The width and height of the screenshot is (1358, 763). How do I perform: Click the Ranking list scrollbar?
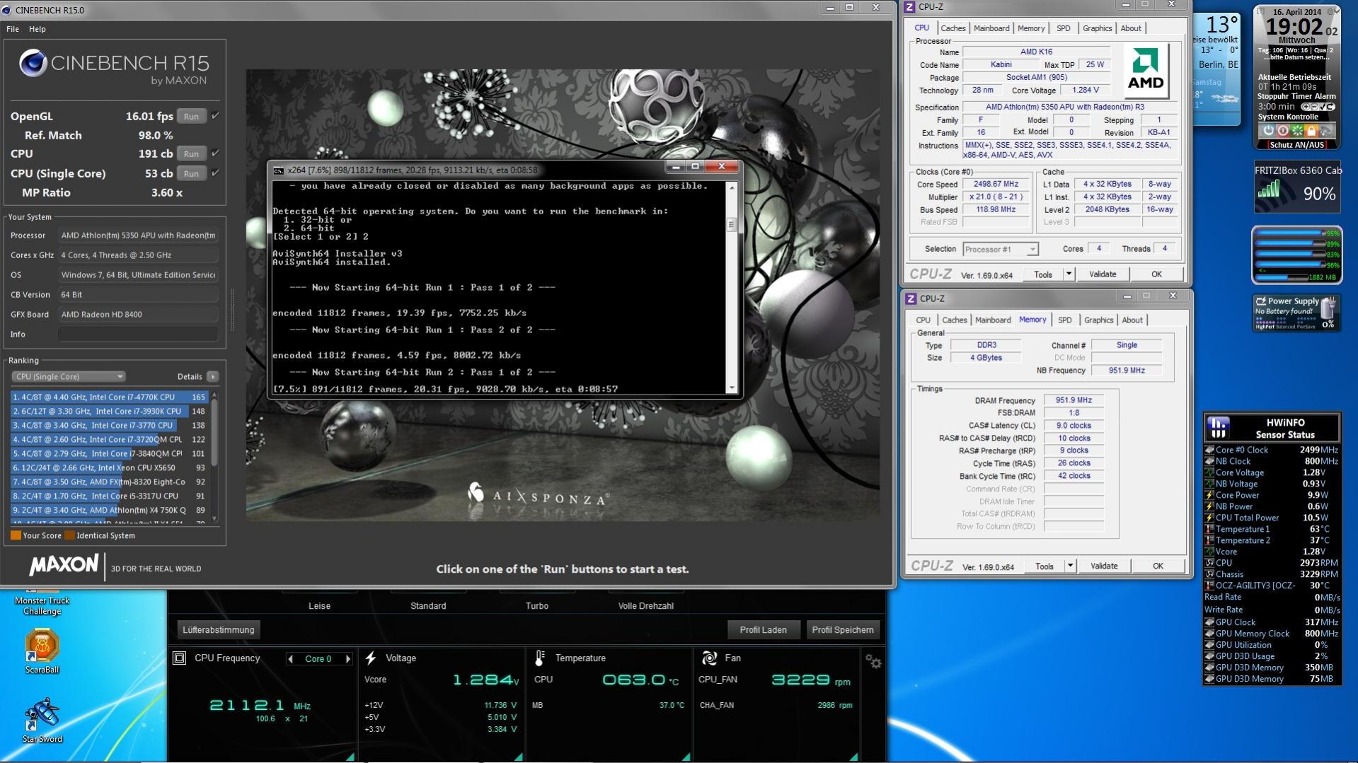(x=214, y=456)
